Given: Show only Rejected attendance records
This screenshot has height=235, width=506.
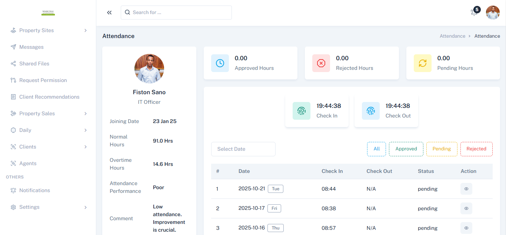Looking at the screenshot, I should tap(476, 149).
